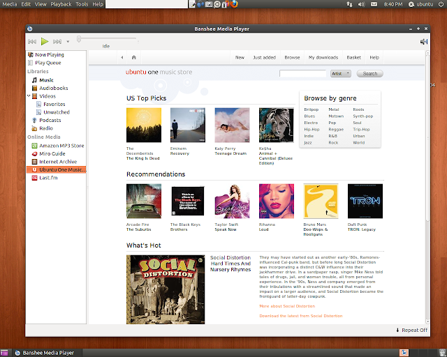Screen dimensions: 447x357
Task: Browse the Jazz genre
Action: (x=308, y=143)
